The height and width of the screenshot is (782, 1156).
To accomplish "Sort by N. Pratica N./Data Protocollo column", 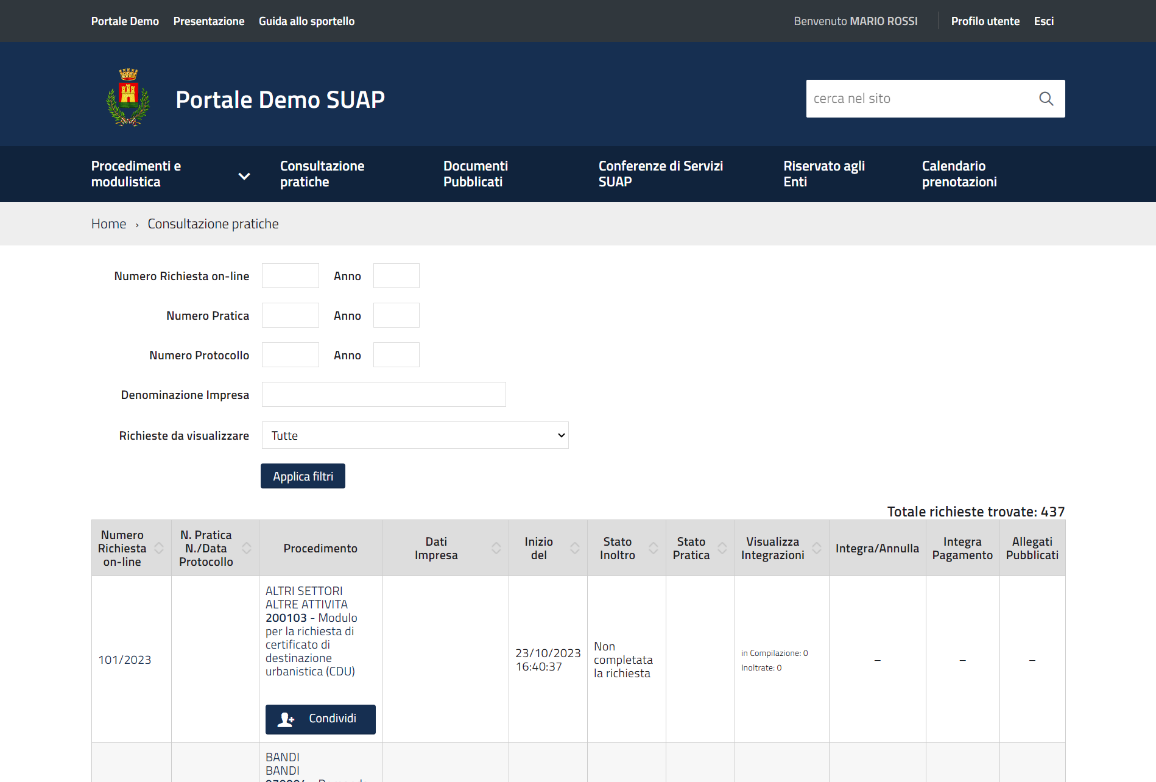I will pos(247,548).
